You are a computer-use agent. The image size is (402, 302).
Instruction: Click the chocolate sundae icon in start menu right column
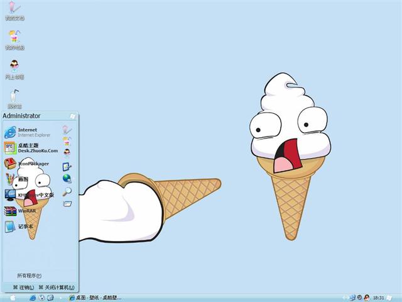[67, 153]
